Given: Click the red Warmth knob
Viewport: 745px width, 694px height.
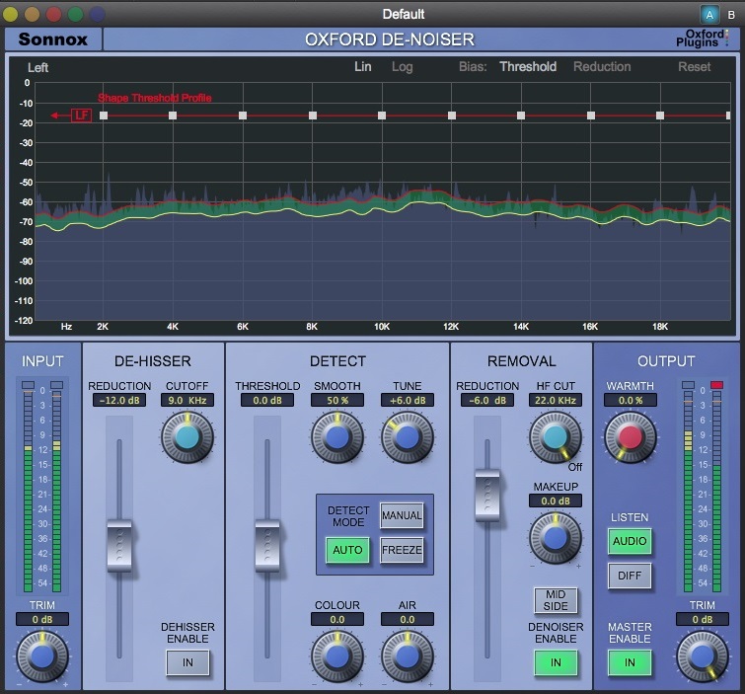Looking at the screenshot, I should 630,437.
